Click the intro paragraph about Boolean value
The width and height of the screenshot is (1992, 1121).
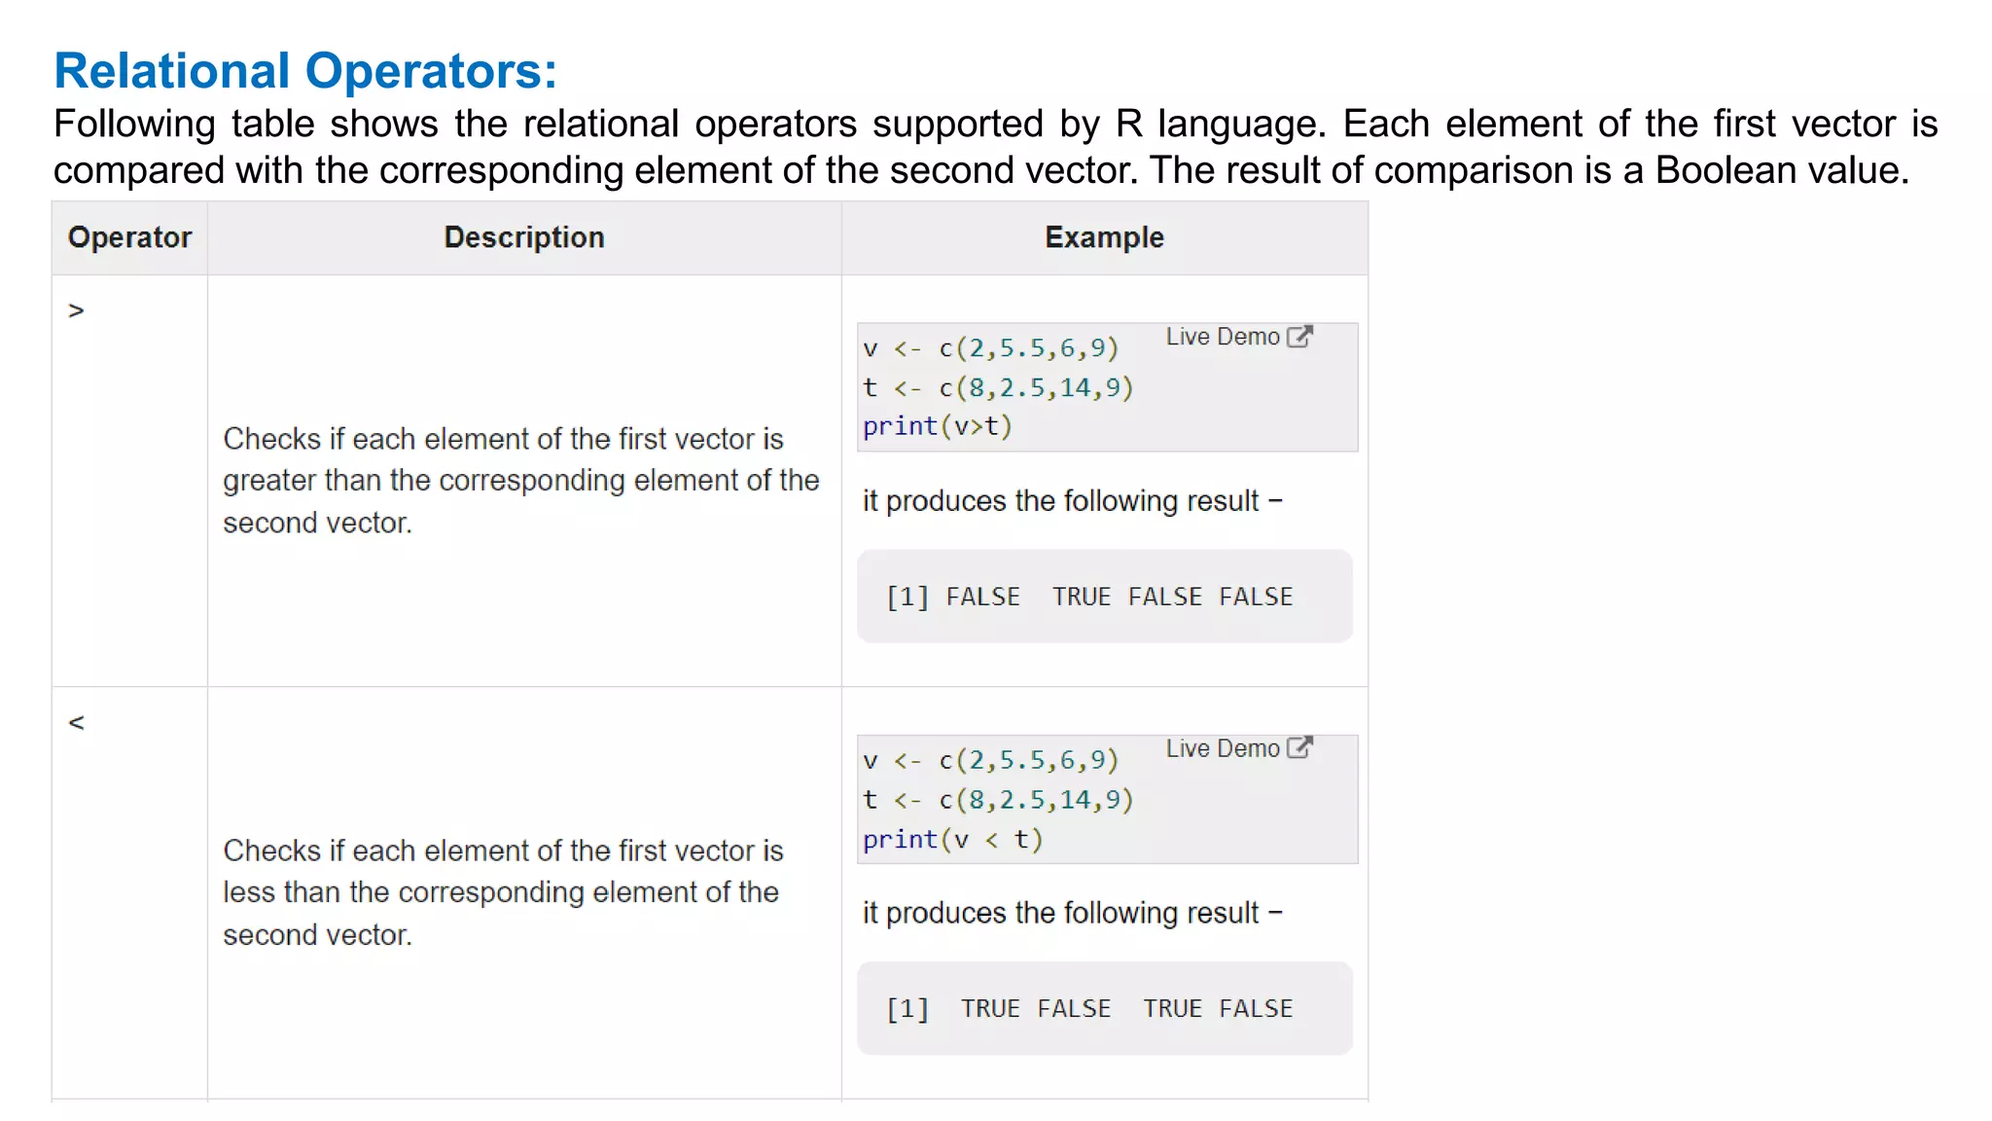pos(995,147)
